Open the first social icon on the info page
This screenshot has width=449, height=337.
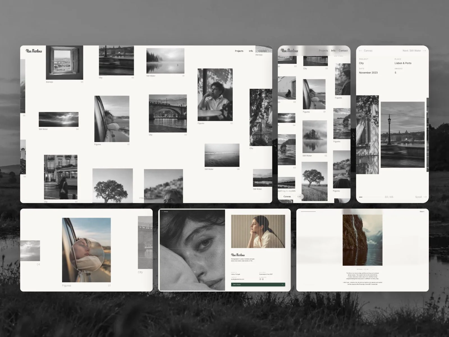[x=260, y=279]
